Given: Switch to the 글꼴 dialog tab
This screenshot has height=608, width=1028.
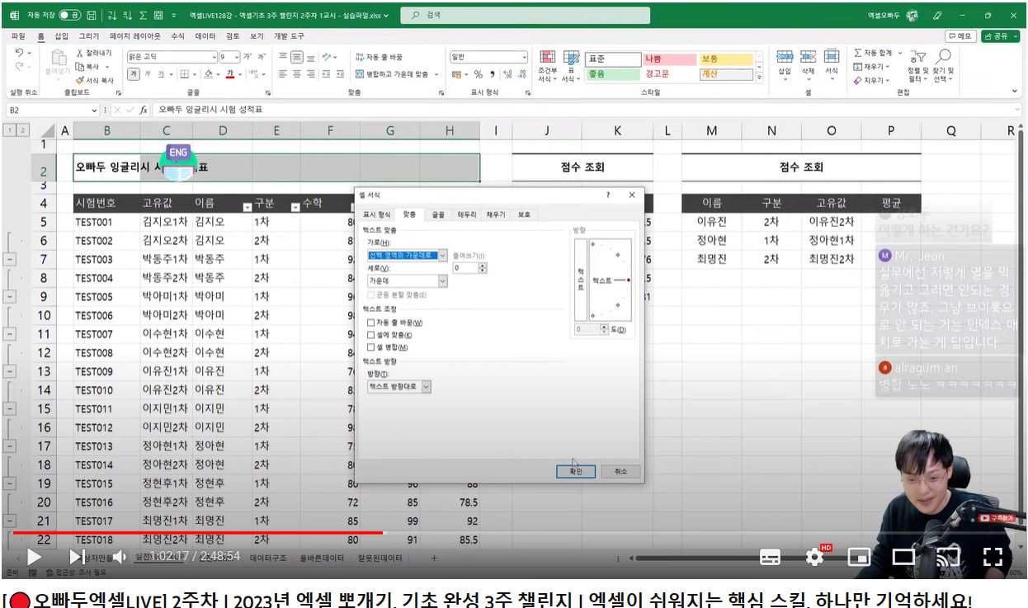Looking at the screenshot, I should [438, 214].
